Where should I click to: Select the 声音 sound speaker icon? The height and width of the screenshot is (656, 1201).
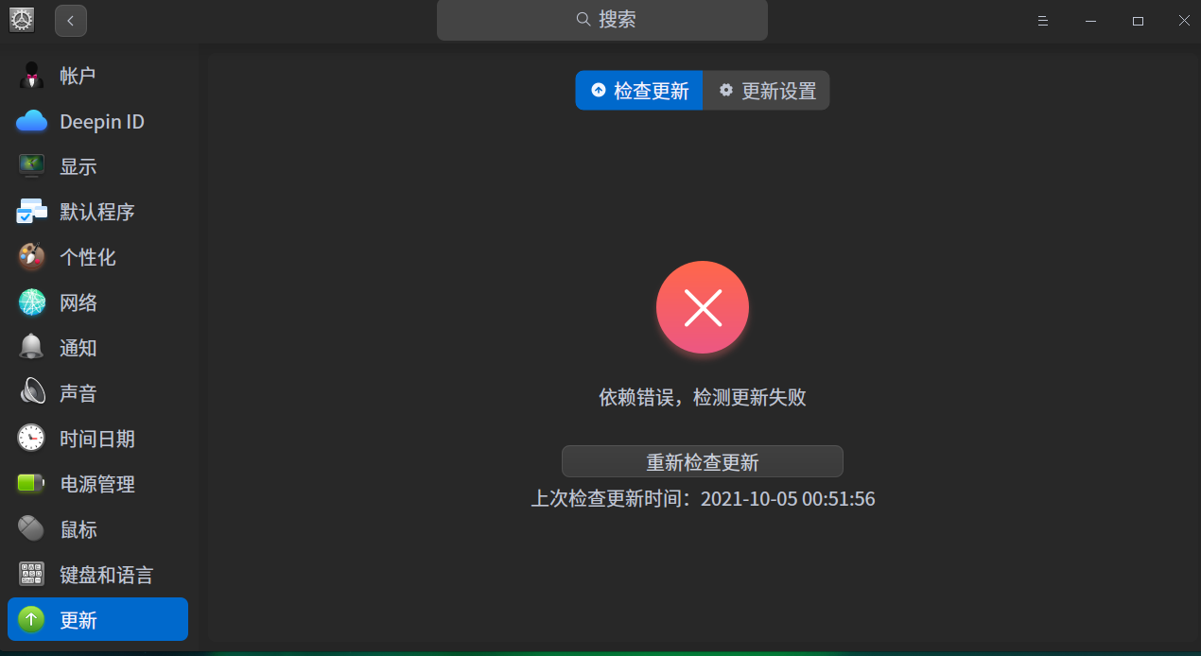tap(31, 393)
